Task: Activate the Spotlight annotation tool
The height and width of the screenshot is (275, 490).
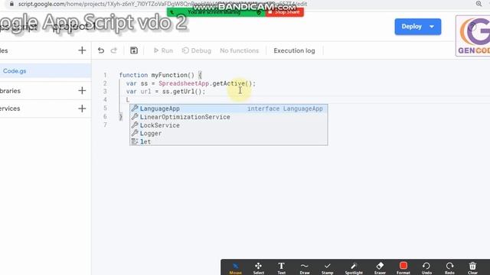Action: 354,268
